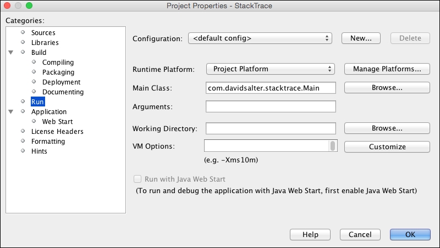
Task: Select the Run category
Action: [37, 102]
